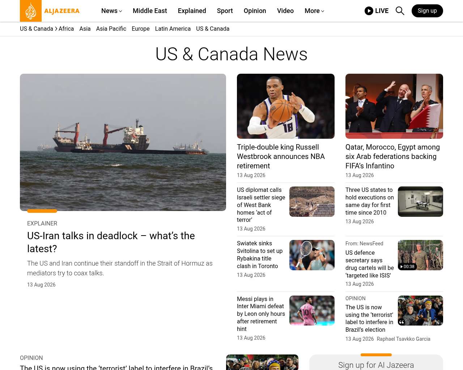
Task: Select Latin America in the region bar
Action: [173, 29]
